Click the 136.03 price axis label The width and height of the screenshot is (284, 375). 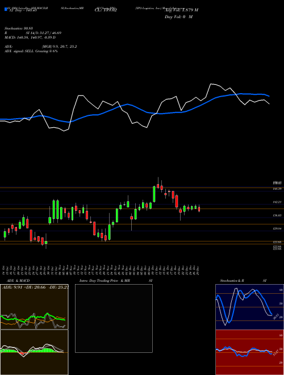point(278,215)
